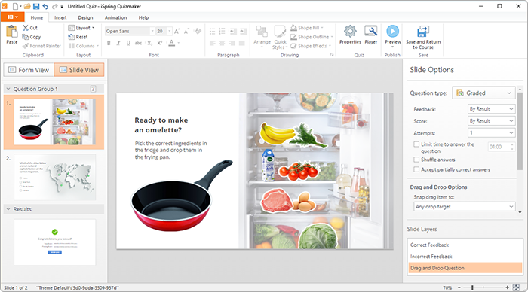The width and height of the screenshot is (528, 292).
Task: Select the Results slide thumbnail
Action: (55, 242)
